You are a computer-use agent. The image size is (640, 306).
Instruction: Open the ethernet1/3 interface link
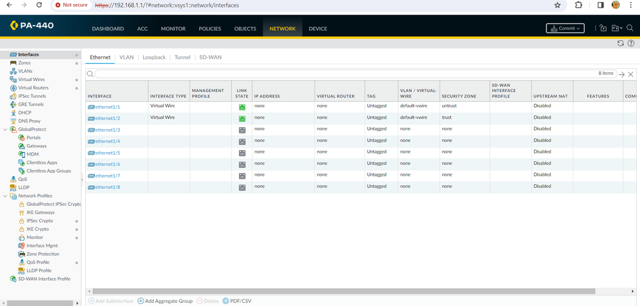[x=107, y=130]
